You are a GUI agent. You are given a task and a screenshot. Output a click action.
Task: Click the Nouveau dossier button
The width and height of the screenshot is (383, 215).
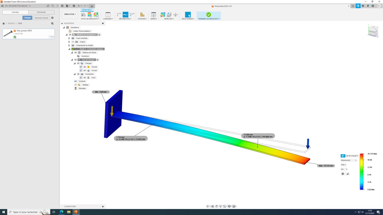(x=42, y=18)
